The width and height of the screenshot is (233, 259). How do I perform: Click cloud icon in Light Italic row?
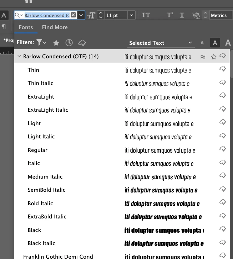[x=223, y=136]
